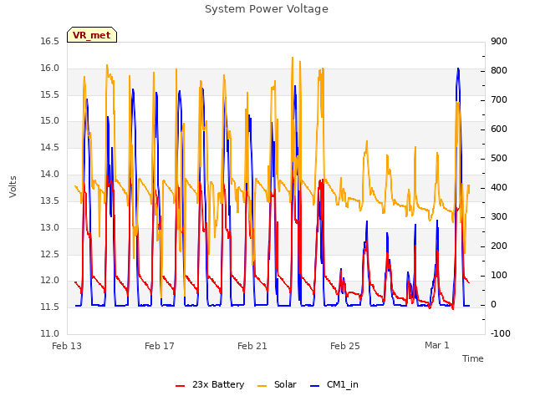Viewport: 535px width, 401px height.
Task: Click the 300 right axis value
Action: (x=499, y=217)
